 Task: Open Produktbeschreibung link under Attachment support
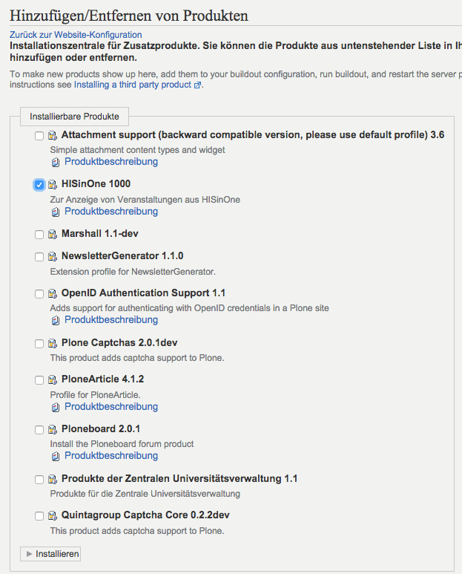pyautogui.click(x=111, y=161)
